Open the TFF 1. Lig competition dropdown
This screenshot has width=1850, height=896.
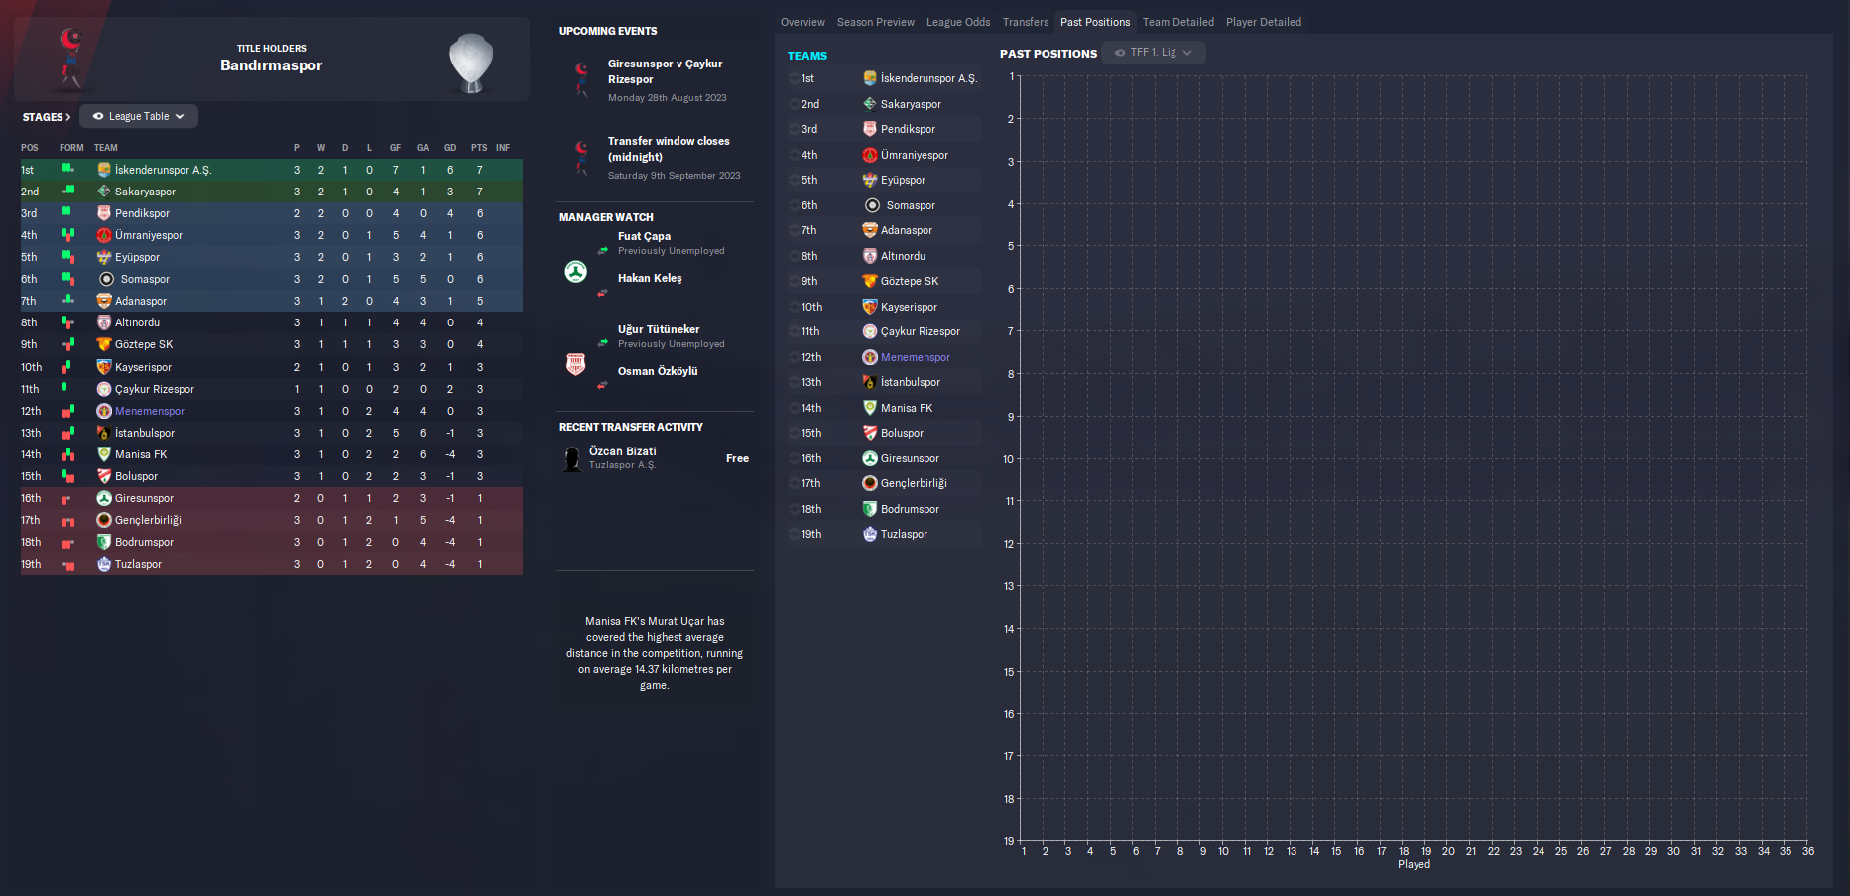tap(1154, 53)
